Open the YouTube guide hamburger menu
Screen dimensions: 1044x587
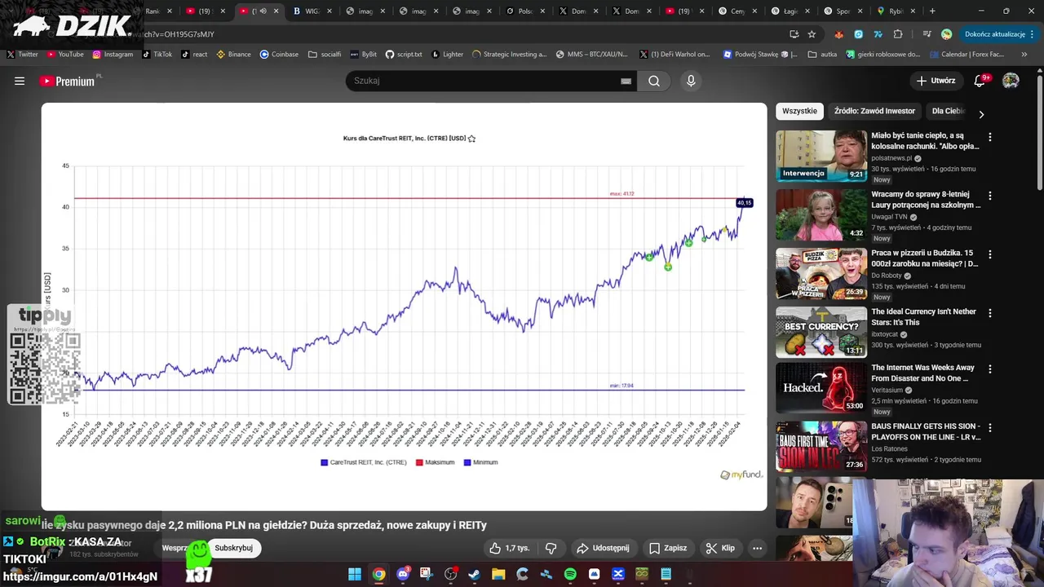coord(20,81)
